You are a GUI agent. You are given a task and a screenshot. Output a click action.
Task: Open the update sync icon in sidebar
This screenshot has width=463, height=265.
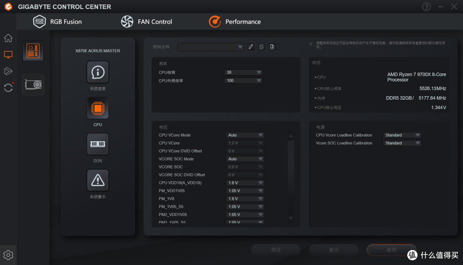(x=8, y=88)
